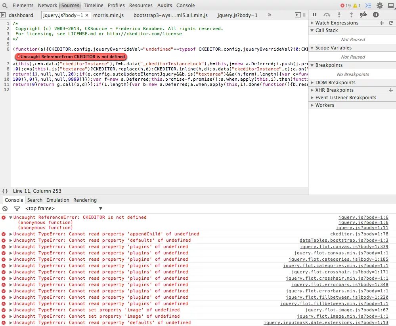
Task: Open the Emulation drawer tab
Action: point(57,200)
